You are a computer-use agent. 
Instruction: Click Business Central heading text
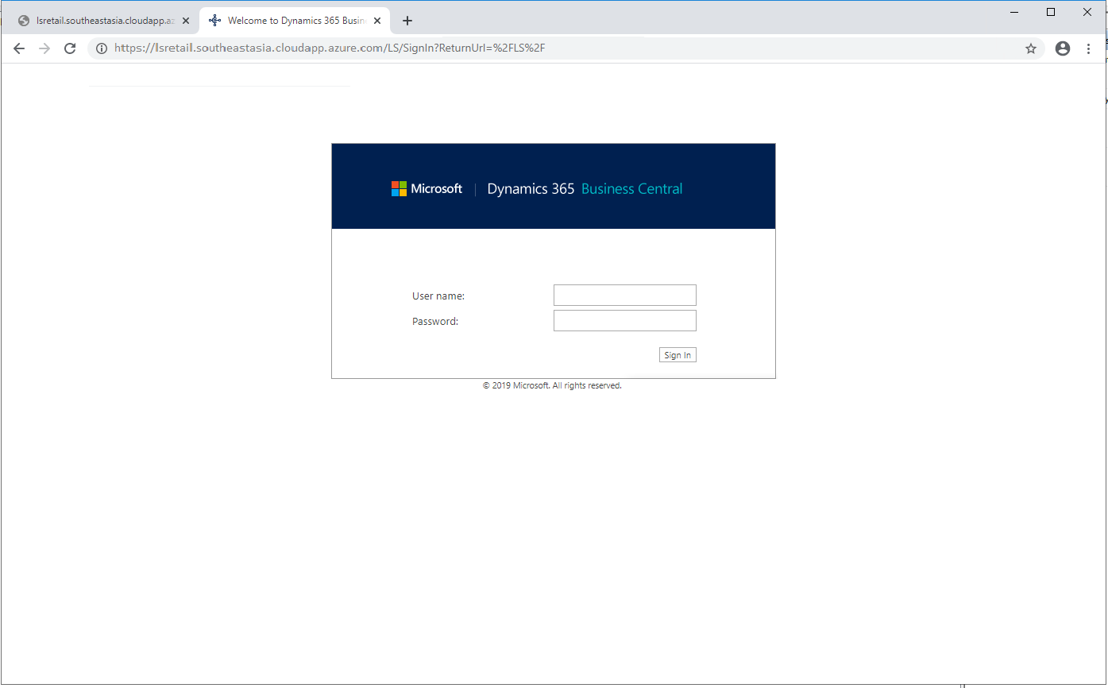tap(632, 189)
